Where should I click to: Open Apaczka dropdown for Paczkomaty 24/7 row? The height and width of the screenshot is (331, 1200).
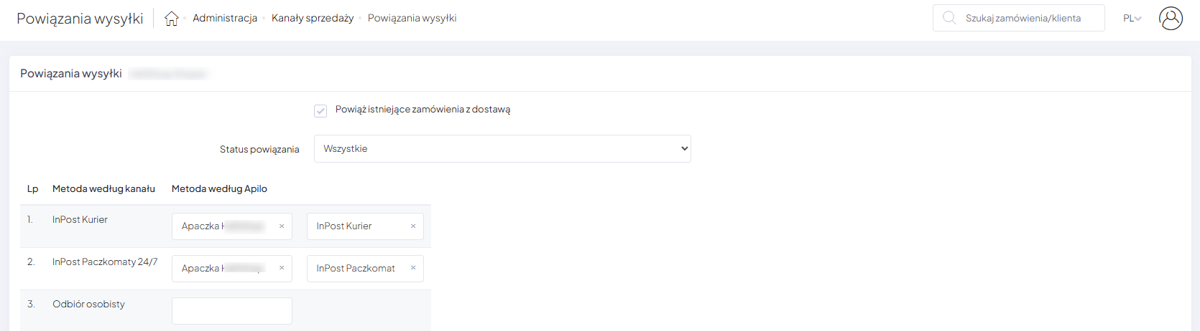pos(223,269)
